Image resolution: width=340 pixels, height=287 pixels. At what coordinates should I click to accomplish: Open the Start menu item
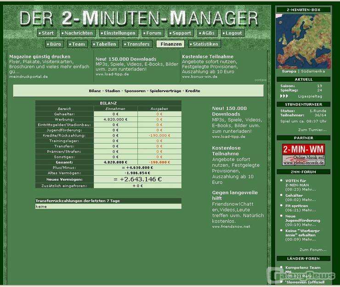coord(47,33)
